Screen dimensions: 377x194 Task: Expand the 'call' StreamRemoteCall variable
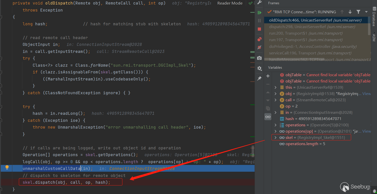pyautogui.click(x=275, y=100)
